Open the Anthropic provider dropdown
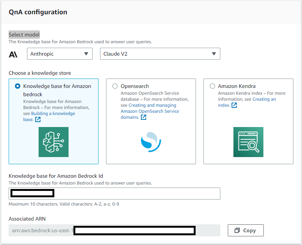The height and width of the screenshot is (245, 302). pos(60,54)
